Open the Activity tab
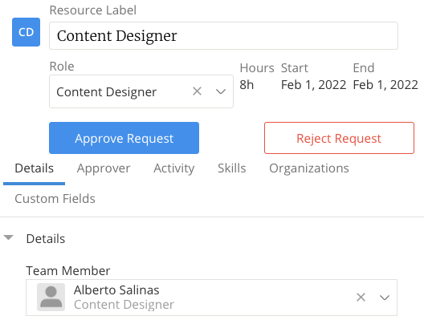 coord(174,168)
